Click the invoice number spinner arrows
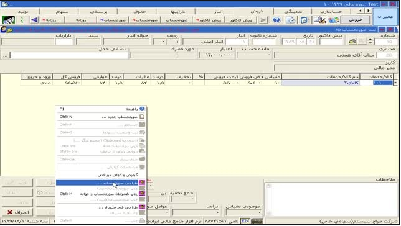Image resolution: width=401 pixels, height=226 pixels. (370, 42)
